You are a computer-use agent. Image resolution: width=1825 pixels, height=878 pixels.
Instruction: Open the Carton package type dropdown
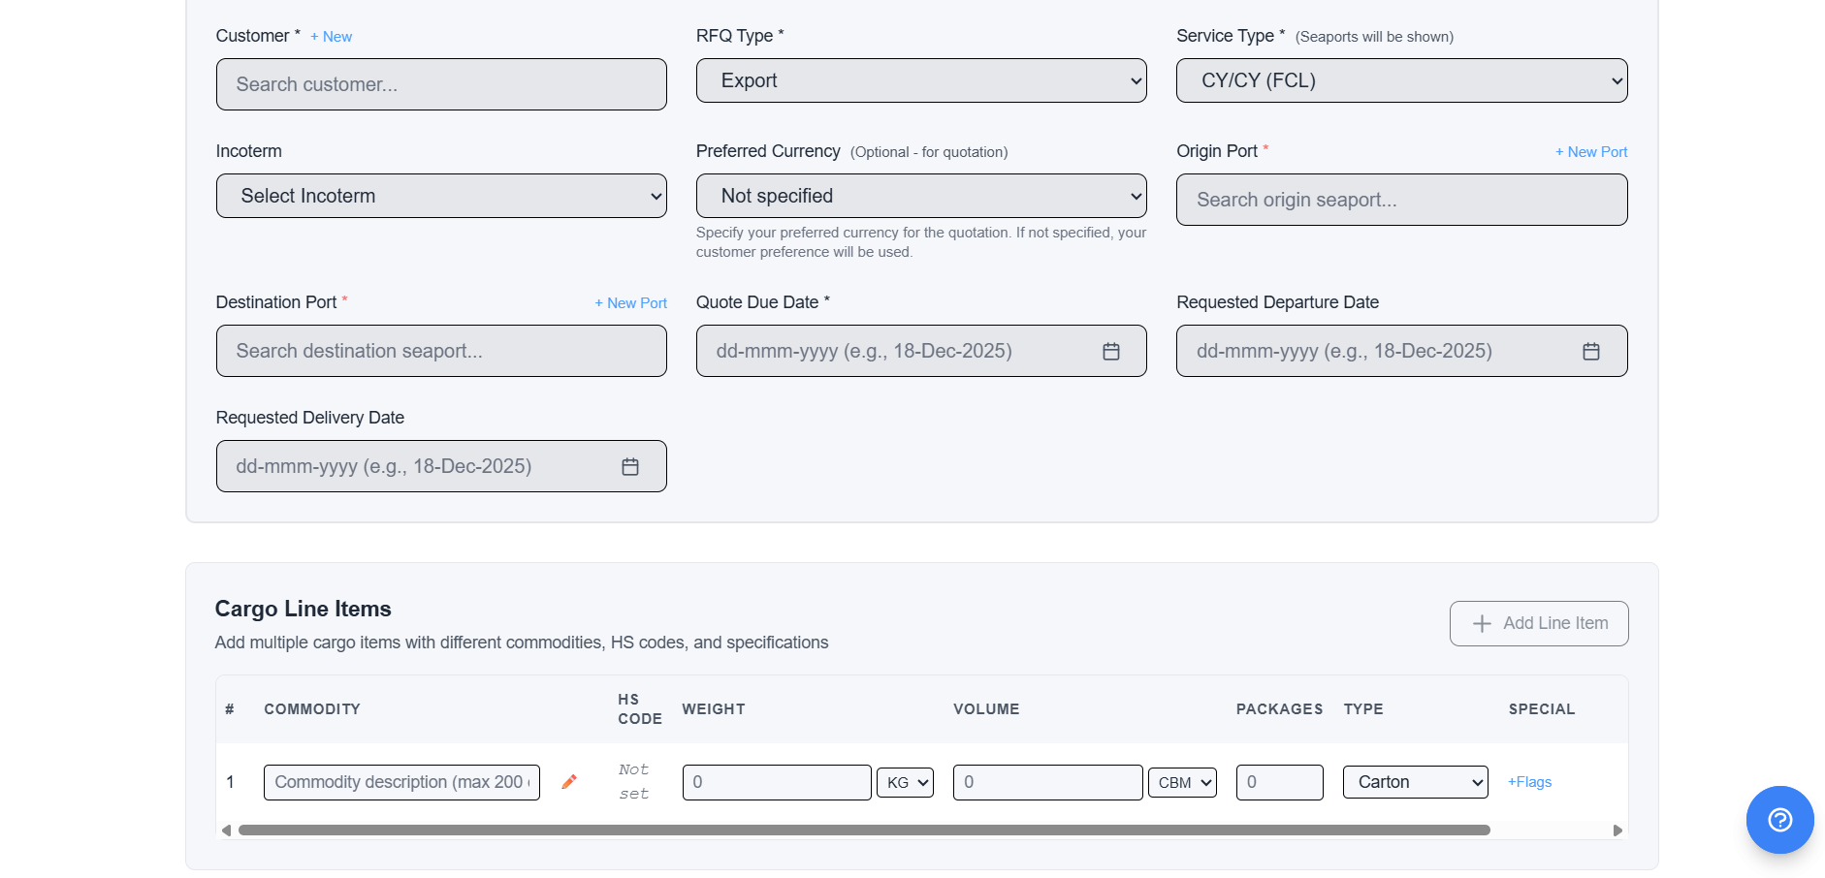(1415, 782)
